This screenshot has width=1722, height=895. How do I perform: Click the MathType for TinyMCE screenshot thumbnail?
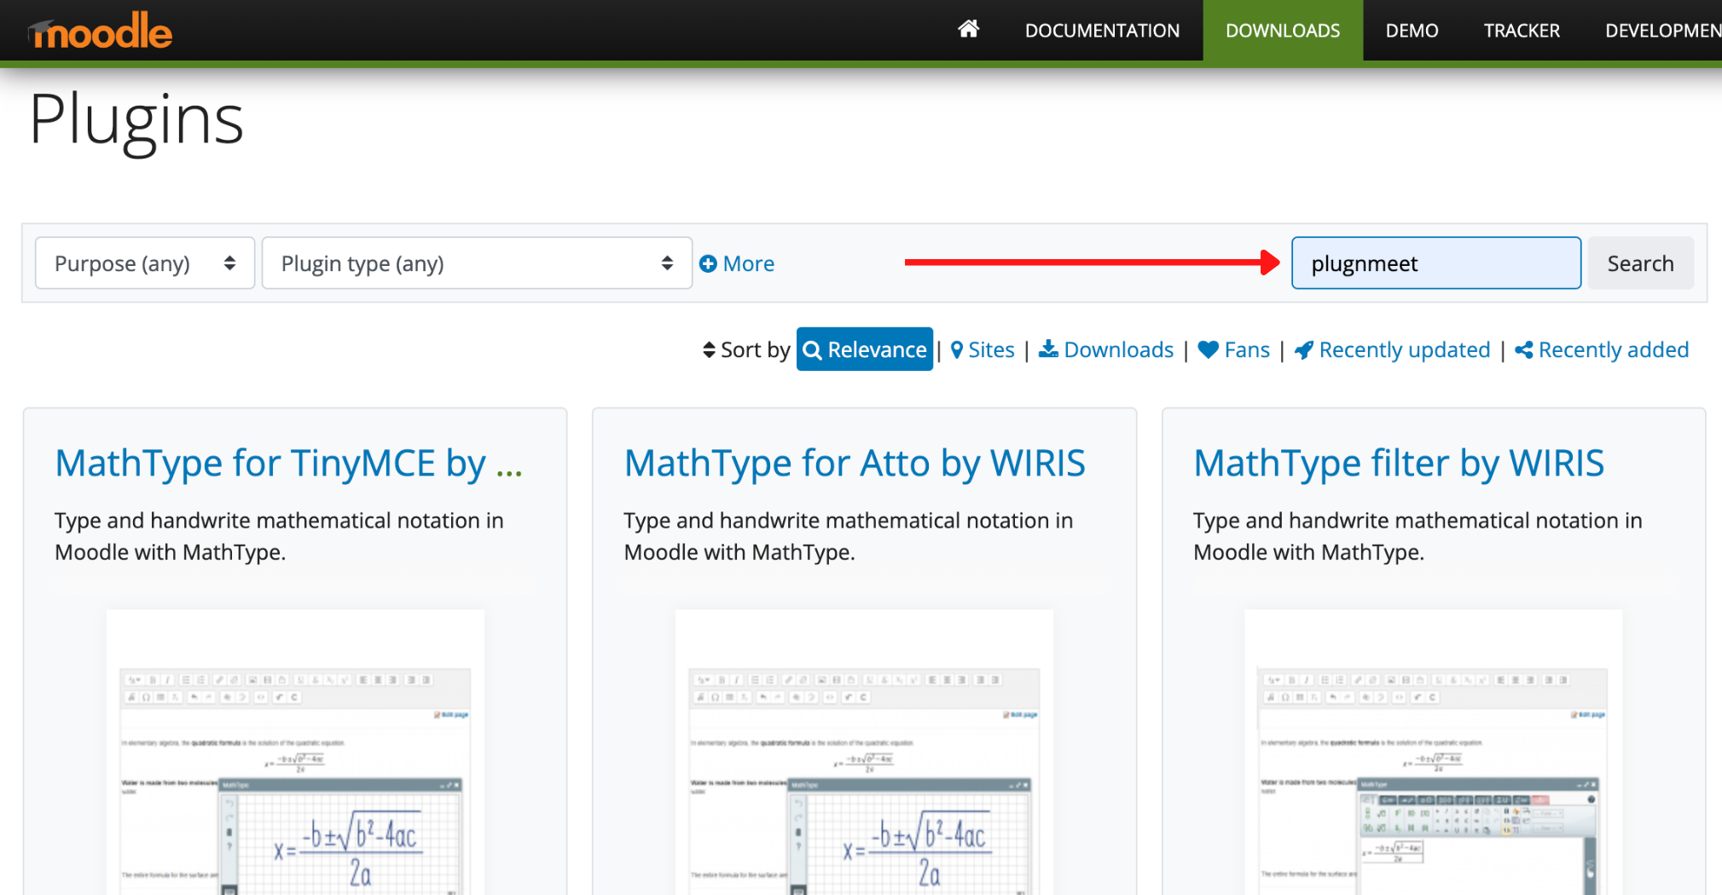[x=295, y=752]
